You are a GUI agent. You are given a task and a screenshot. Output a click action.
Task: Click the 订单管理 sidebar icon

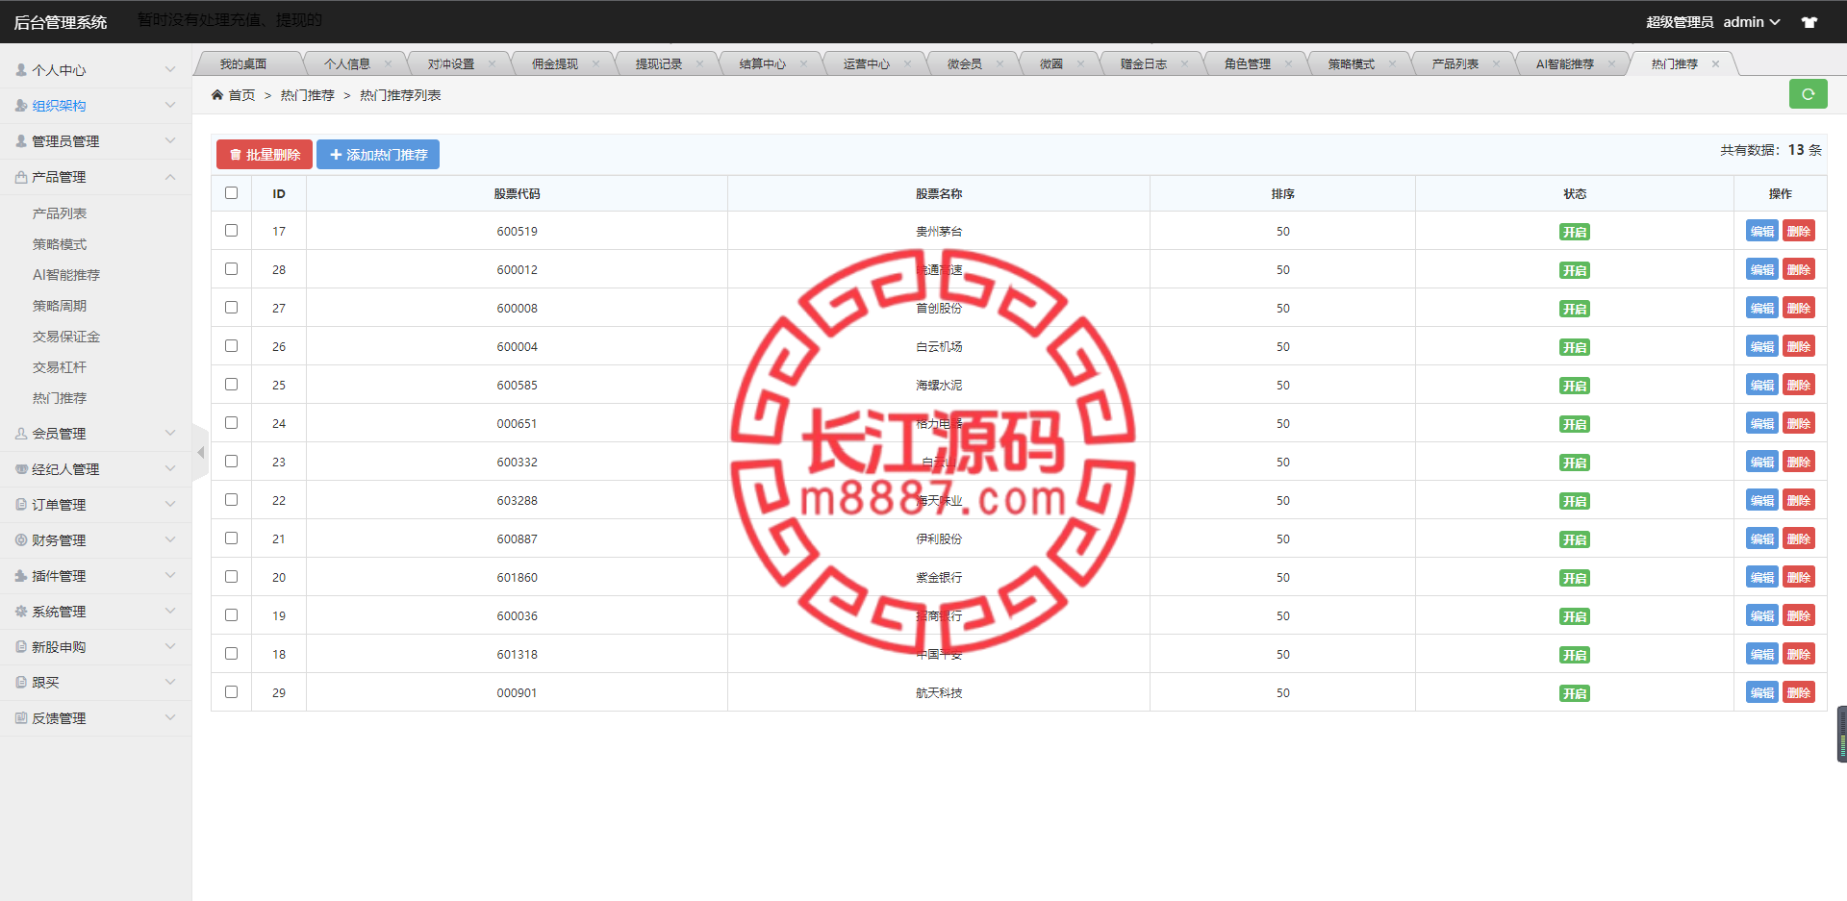[x=21, y=505]
